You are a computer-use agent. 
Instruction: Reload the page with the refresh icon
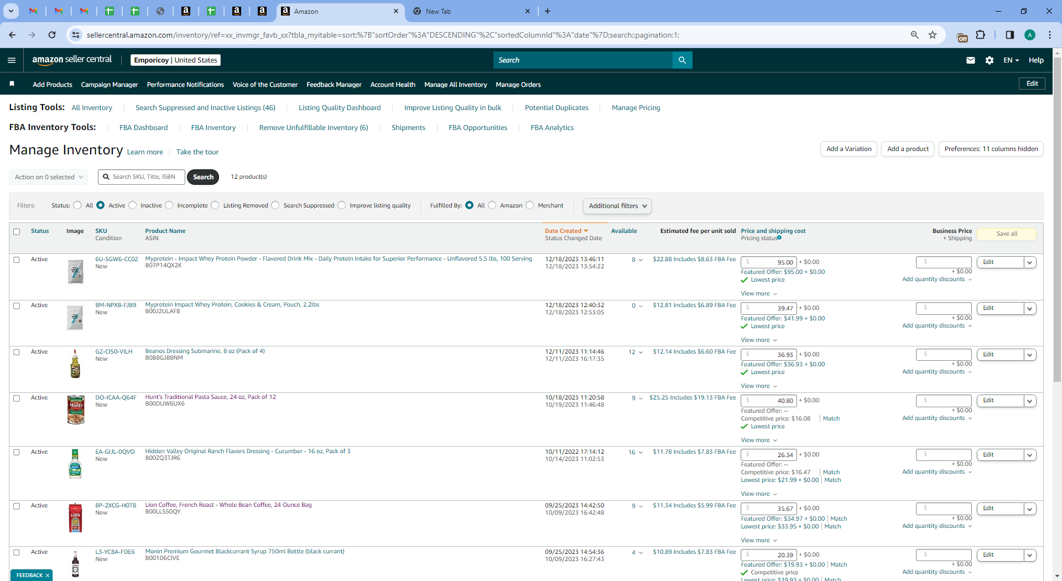[52, 35]
